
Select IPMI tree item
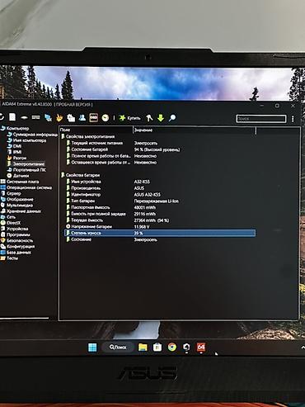pyautogui.click(x=14, y=152)
